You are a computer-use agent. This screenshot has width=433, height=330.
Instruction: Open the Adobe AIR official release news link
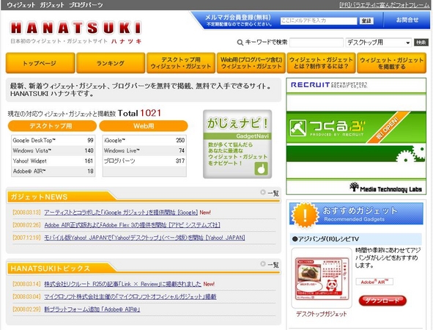pyautogui.click(x=133, y=225)
